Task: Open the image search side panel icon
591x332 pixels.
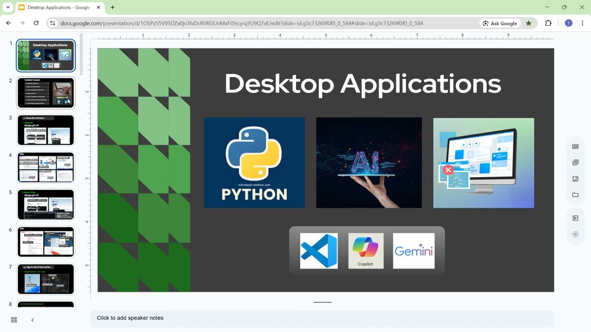Action: click(x=575, y=179)
